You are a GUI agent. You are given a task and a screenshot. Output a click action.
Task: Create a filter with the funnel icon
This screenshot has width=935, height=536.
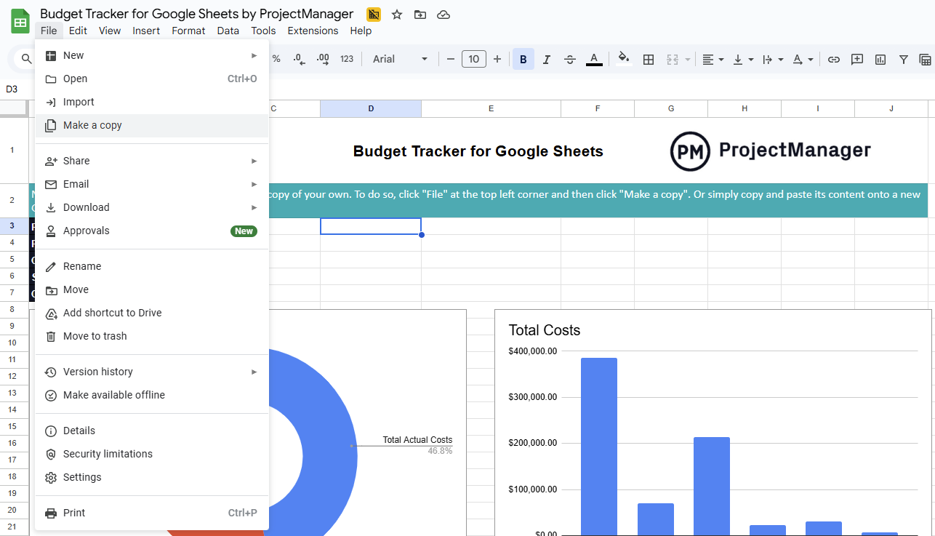coord(904,59)
